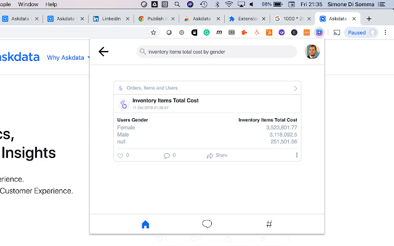This screenshot has height=246, width=394.
Task: Open the card's three-dot options menu
Action: coord(297,155)
